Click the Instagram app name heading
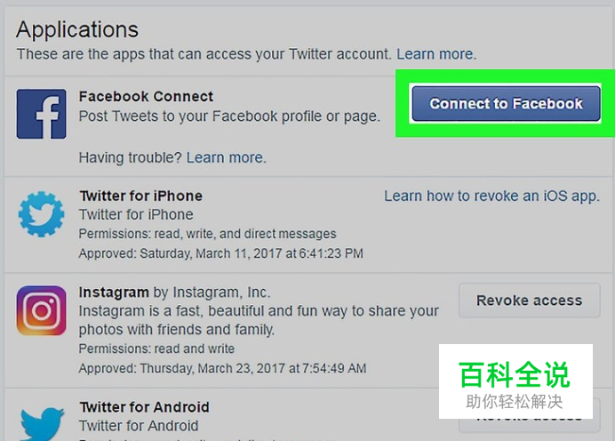Image resolution: width=615 pixels, height=441 pixels. point(114,293)
